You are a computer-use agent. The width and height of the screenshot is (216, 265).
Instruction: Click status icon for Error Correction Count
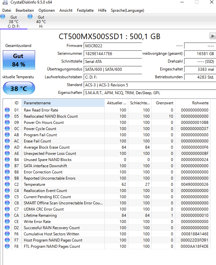(7, 172)
